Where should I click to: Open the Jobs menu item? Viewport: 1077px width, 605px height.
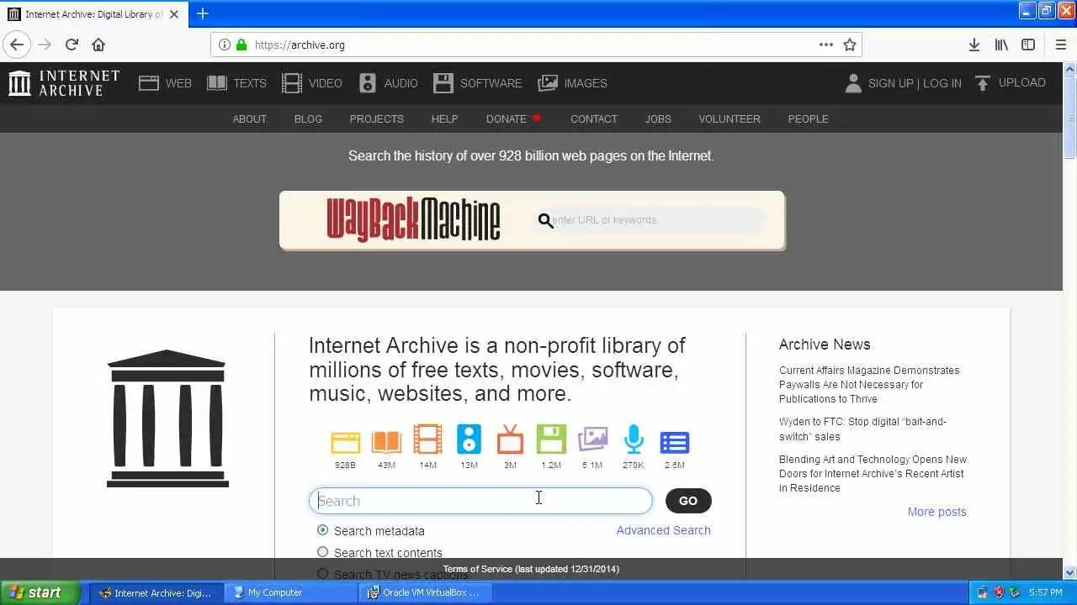click(x=658, y=118)
